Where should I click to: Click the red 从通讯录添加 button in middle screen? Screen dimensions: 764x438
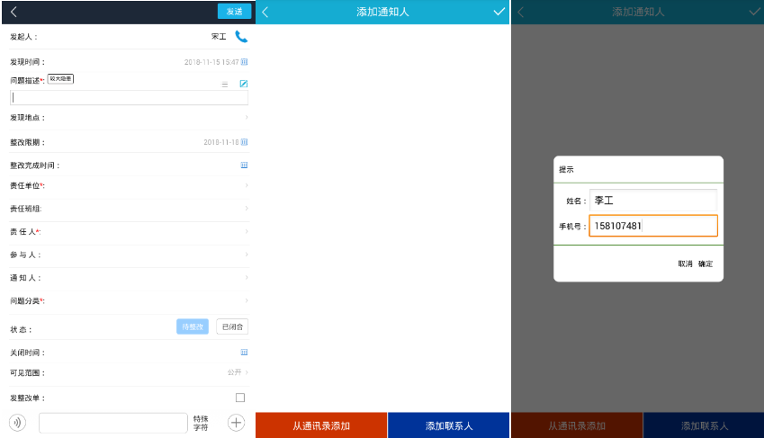[321, 425]
